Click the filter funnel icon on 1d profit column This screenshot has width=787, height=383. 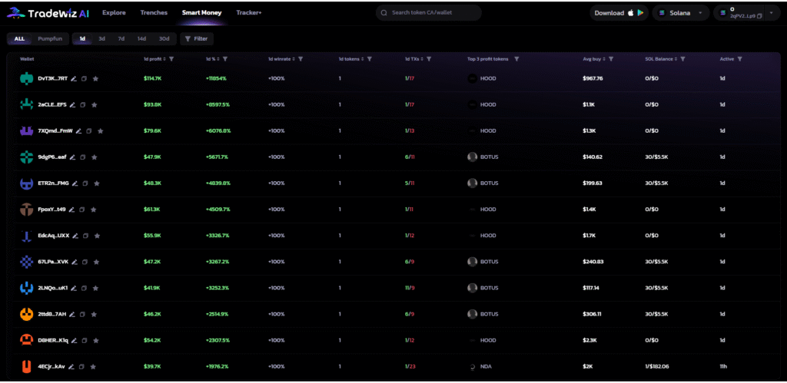click(x=171, y=59)
